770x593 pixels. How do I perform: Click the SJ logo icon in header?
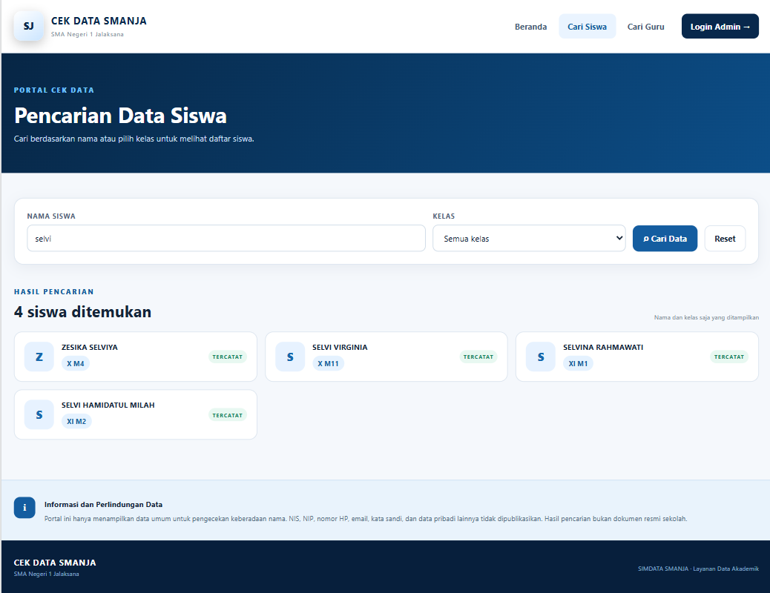(x=28, y=26)
